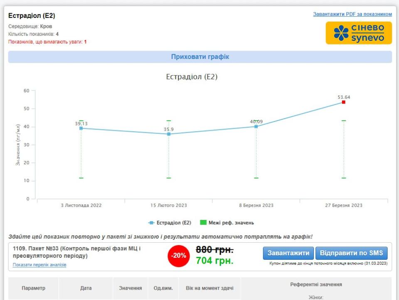Click the 39.13 data point on chart
399x300 pixels.
point(81,128)
